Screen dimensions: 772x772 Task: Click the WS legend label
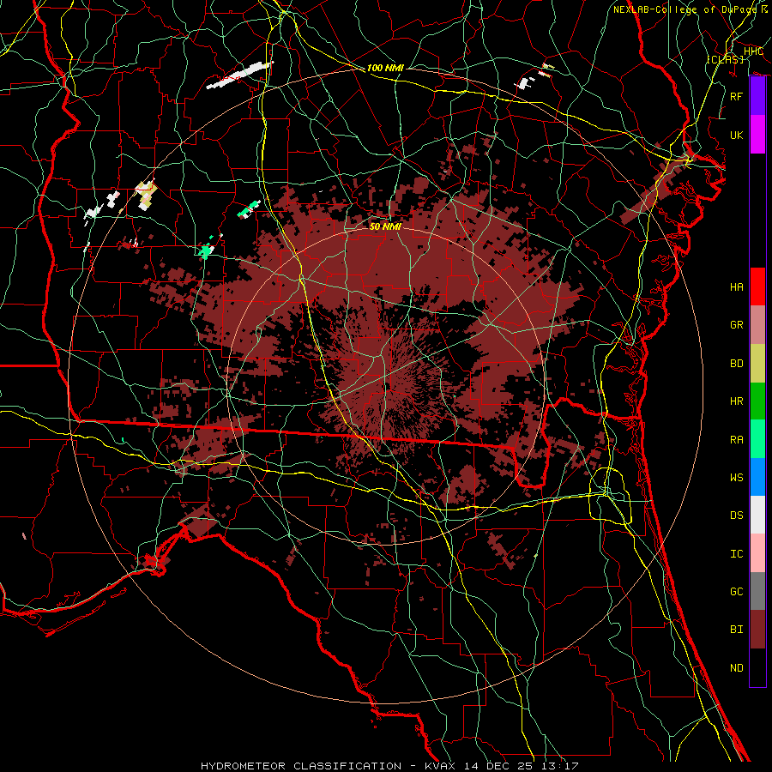(x=736, y=478)
